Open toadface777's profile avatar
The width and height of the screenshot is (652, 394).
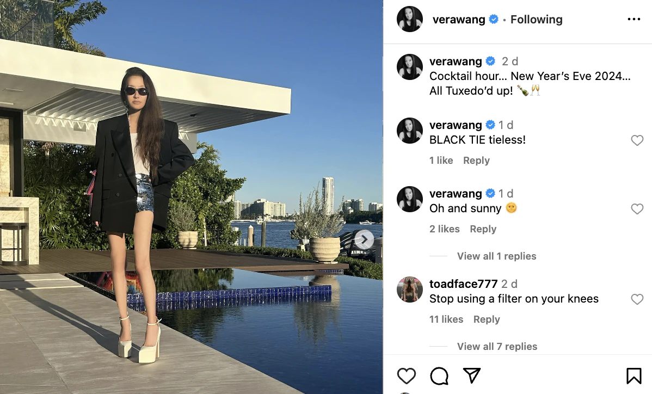(x=410, y=290)
